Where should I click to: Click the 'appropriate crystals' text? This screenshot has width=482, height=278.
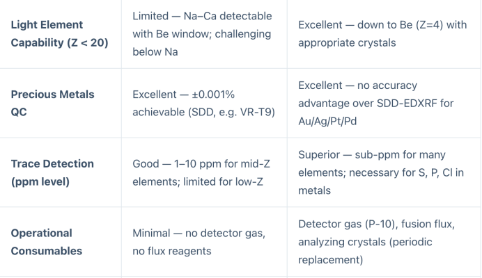345,42
